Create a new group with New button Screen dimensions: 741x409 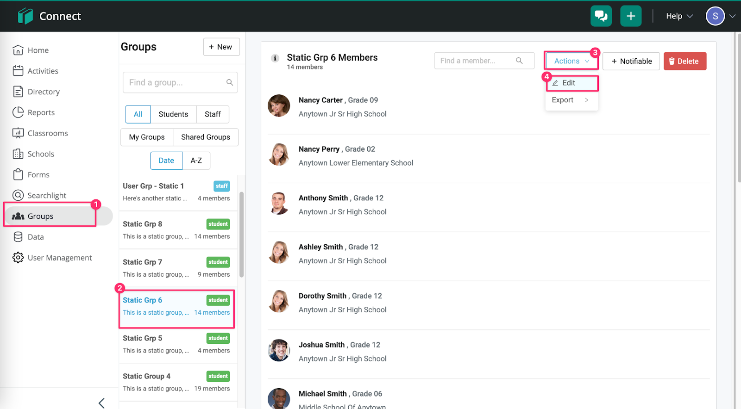(221, 47)
